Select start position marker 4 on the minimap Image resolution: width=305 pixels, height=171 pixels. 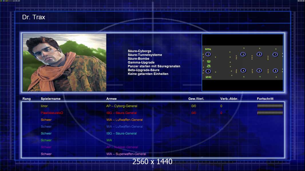coord(243,70)
